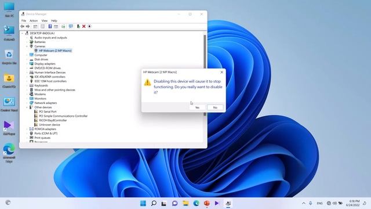Close the HP Webcam dialog with X

(x=221, y=72)
